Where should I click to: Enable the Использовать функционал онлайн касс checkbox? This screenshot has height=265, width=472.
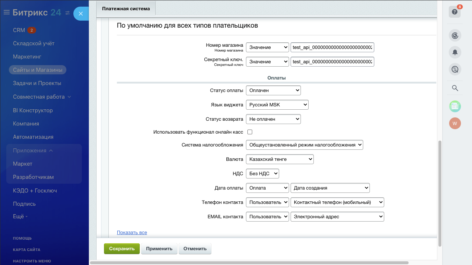click(x=250, y=132)
